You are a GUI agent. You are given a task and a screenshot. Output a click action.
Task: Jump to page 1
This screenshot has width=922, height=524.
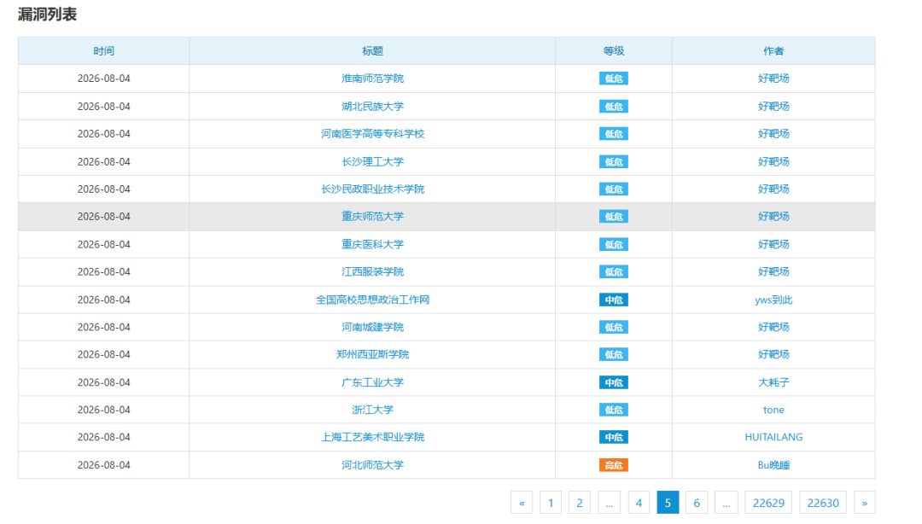pos(551,503)
